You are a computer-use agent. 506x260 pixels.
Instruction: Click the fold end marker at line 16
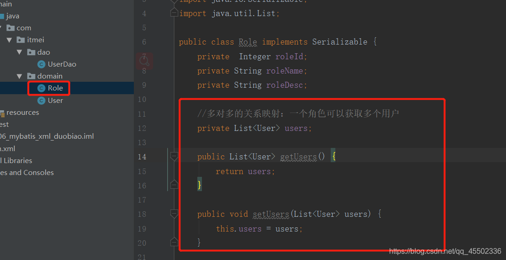click(174, 185)
